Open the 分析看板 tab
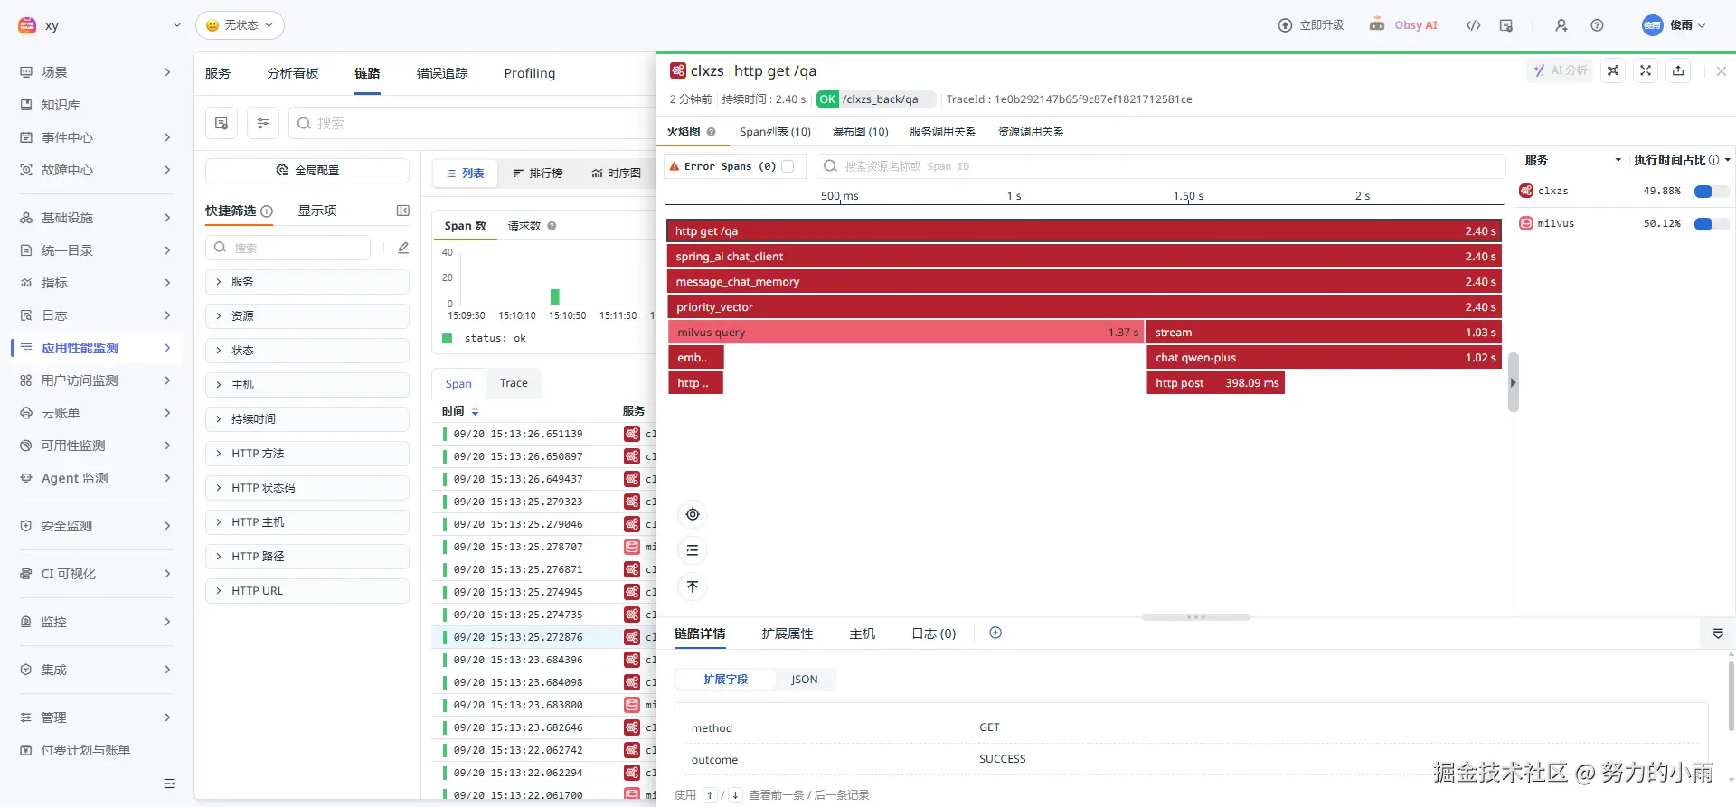Image resolution: width=1736 pixels, height=807 pixels. [x=293, y=73]
